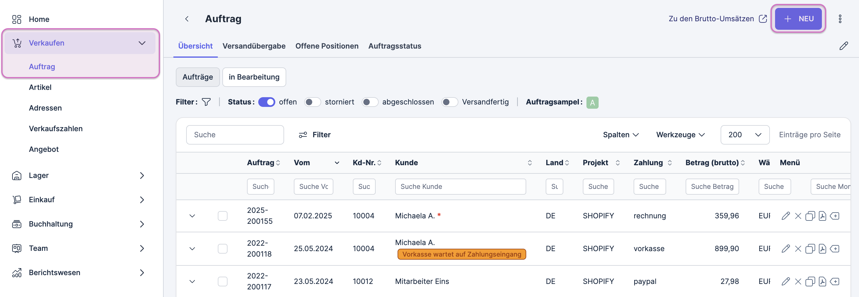Tick the checkbox for order 2025-200155
The image size is (859, 297).
(222, 216)
